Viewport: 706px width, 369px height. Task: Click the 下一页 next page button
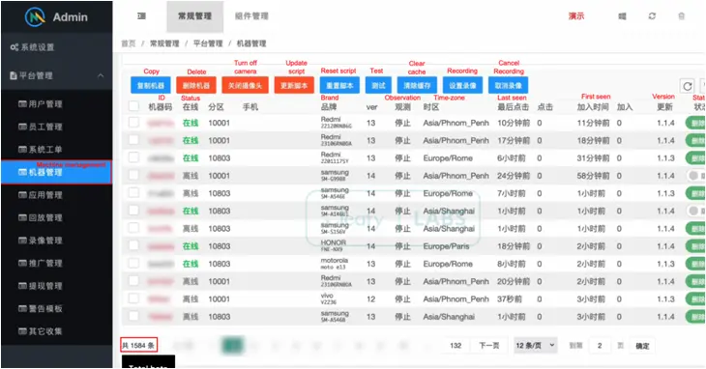click(489, 346)
